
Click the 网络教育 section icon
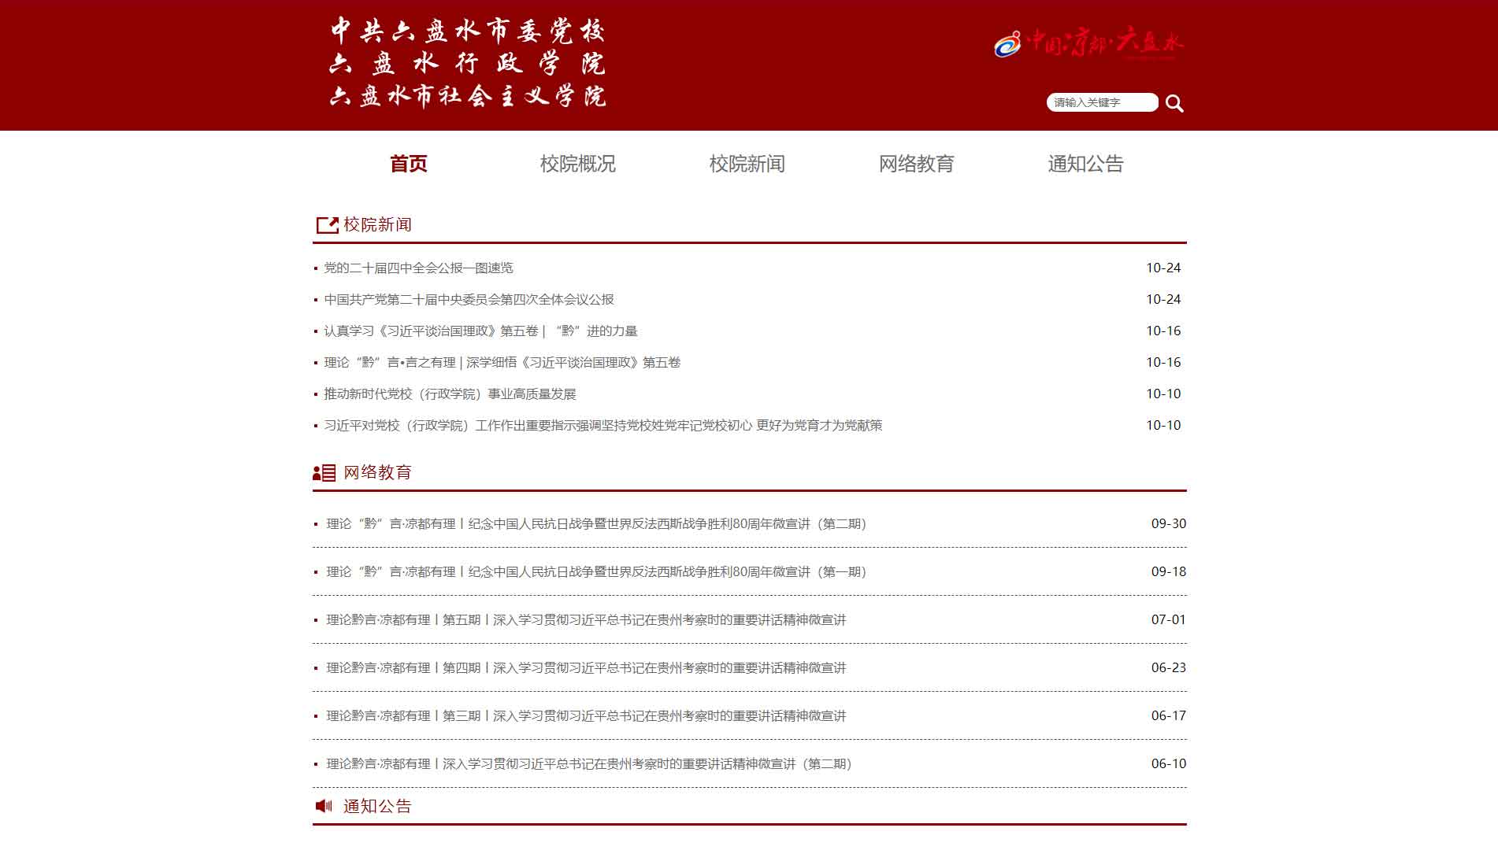coord(324,472)
